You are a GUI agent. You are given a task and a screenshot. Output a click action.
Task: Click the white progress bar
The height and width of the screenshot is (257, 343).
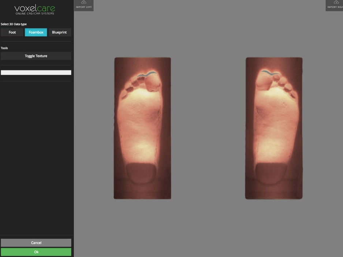point(36,72)
